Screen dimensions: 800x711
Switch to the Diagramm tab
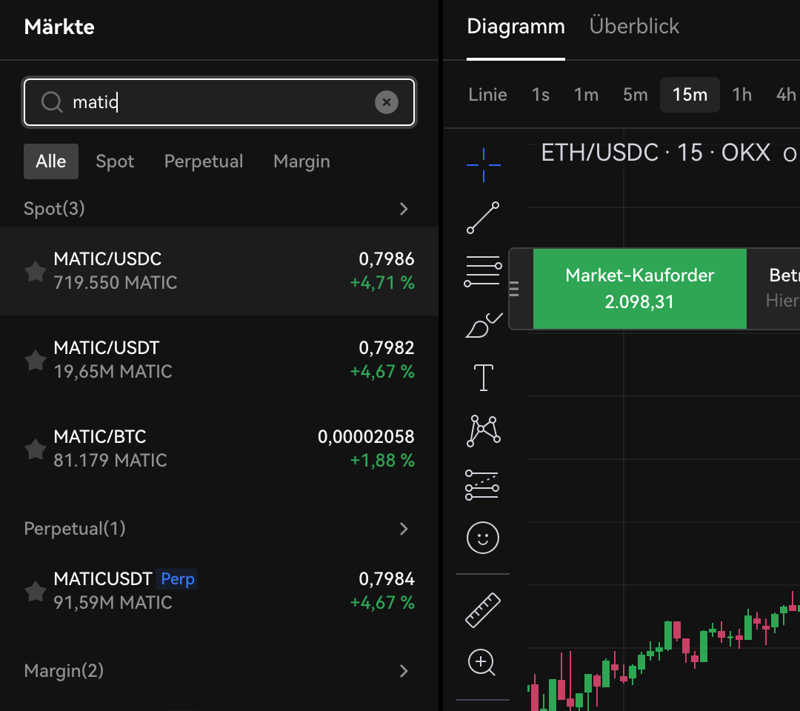tap(516, 27)
